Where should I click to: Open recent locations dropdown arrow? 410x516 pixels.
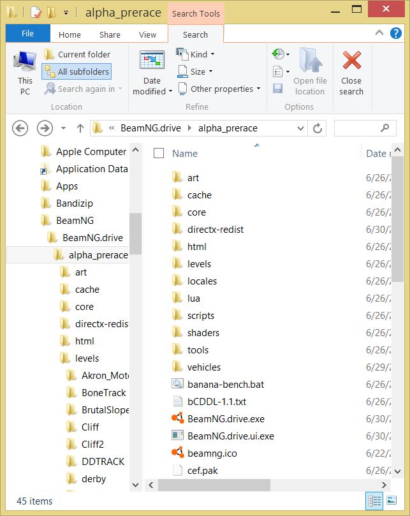64,128
